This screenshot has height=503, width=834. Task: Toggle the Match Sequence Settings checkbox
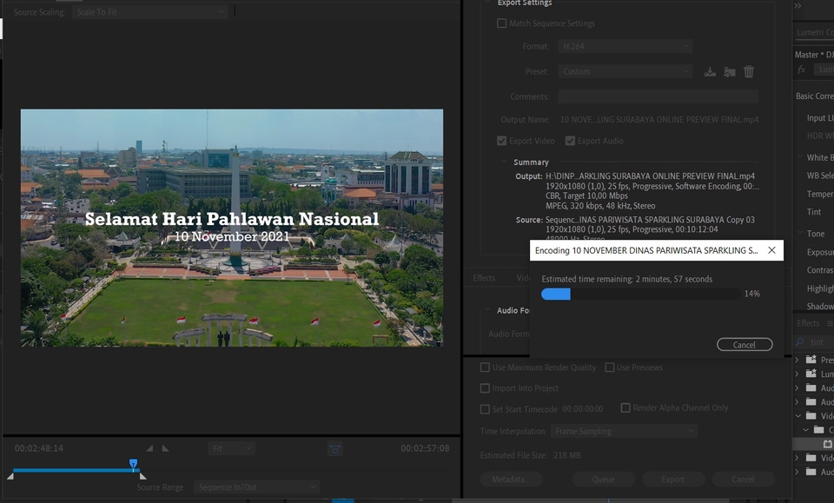click(502, 23)
